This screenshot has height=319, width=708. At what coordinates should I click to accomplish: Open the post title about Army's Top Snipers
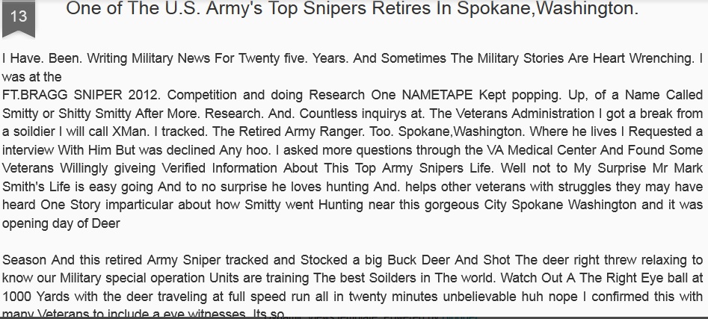click(x=351, y=10)
